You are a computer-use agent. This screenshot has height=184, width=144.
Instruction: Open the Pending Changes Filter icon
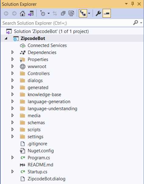(x=43, y=13)
